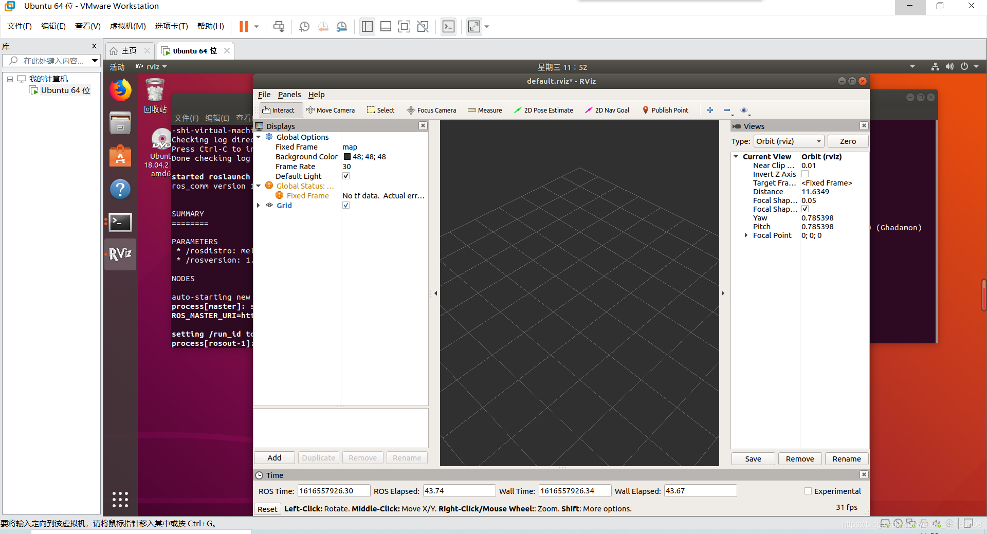Image resolution: width=987 pixels, height=534 pixels.
Task: Click the Focus Camera tool
Action: (x=431, y=109)
